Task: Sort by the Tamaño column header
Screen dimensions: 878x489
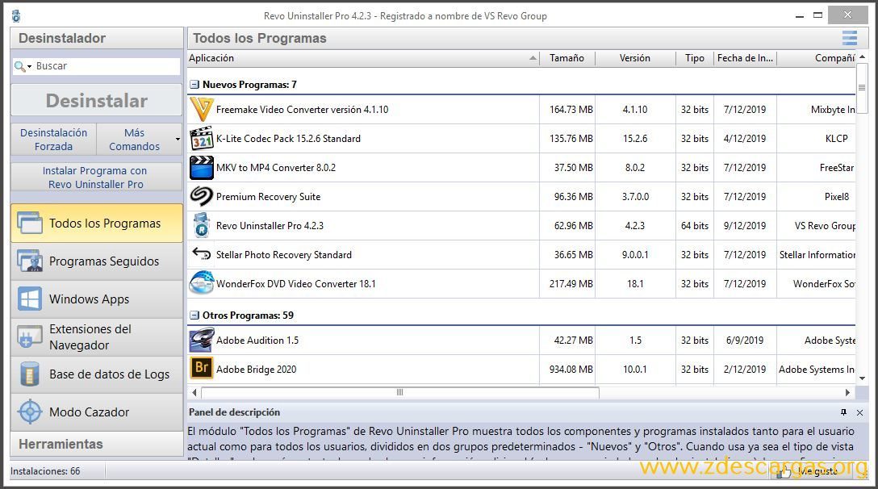Action: coord(567,57)
